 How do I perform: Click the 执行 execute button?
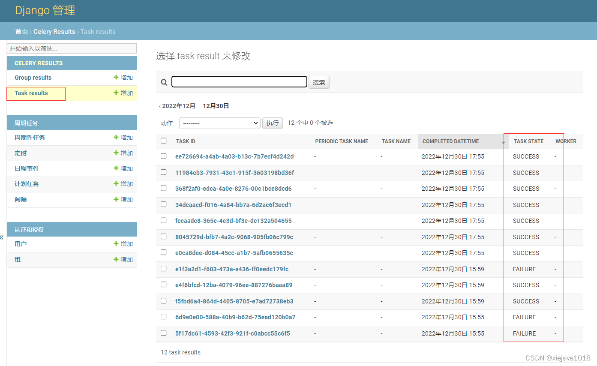273,123
